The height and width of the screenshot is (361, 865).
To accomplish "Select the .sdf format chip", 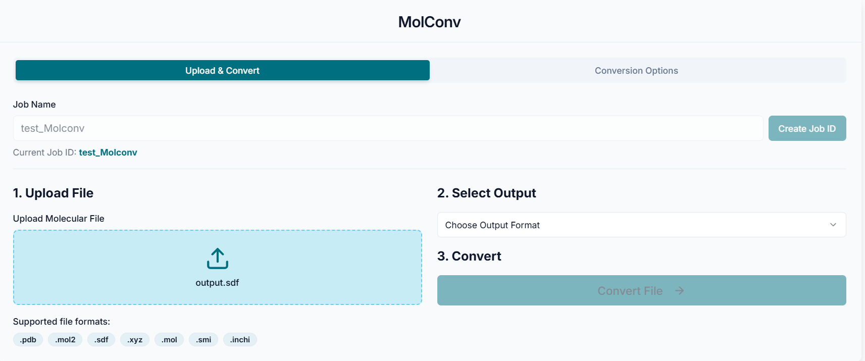I will 101,339.
